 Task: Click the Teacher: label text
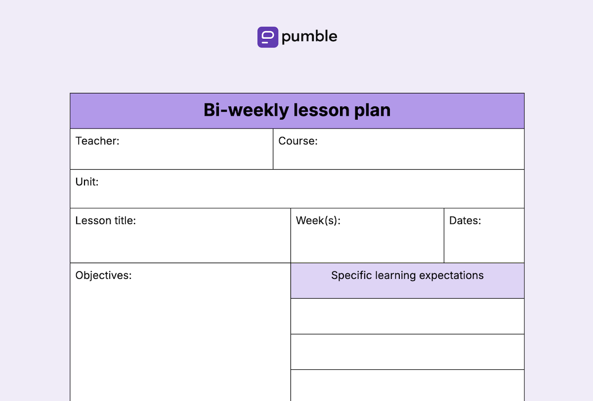(x=97, y=141)
